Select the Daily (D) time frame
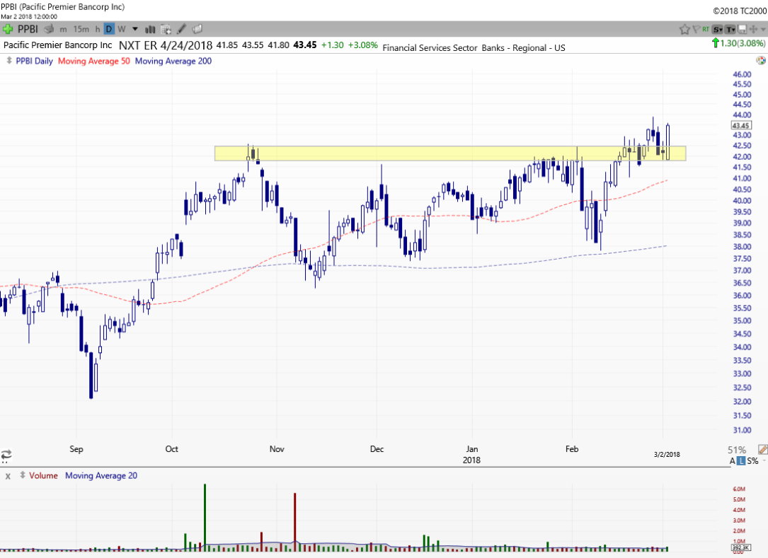 (109, 29)
